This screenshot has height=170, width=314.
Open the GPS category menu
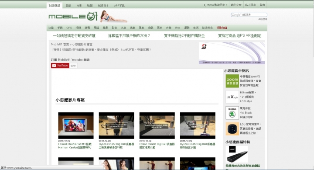69,28
